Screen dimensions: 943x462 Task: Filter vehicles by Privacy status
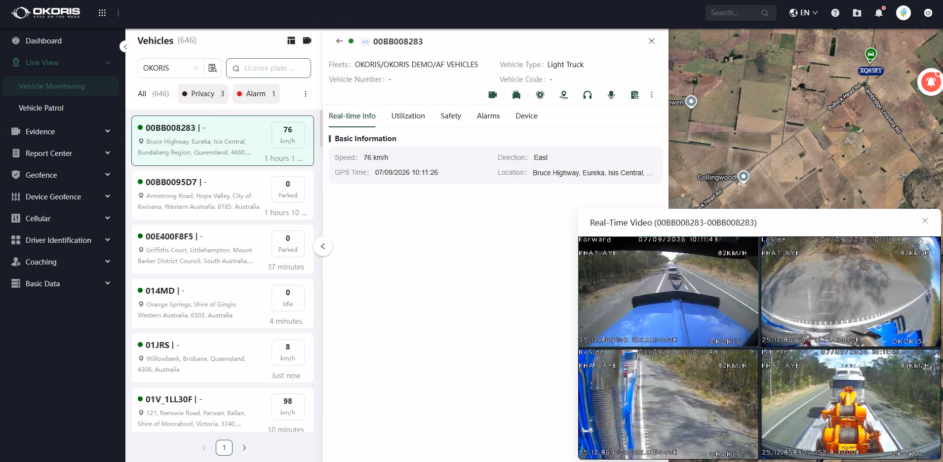[x=203, y=94]
